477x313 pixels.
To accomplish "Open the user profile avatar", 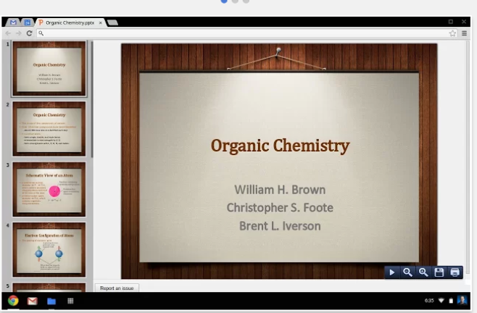I will 462,301.
